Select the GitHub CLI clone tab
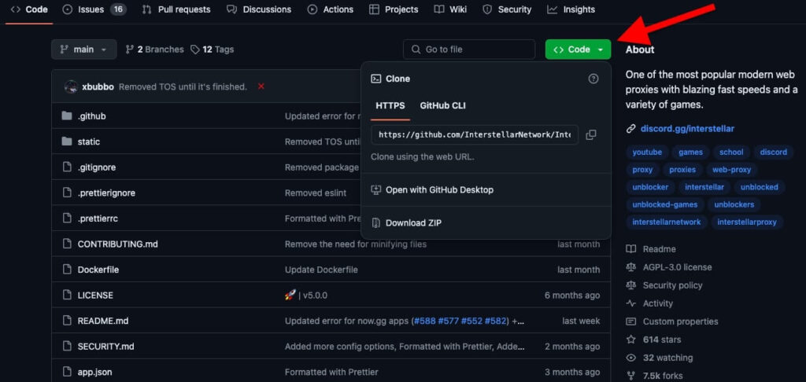 pos(442,106)
